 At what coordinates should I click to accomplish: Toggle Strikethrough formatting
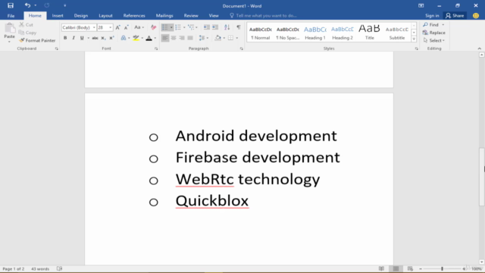click(x=95, y=38)
